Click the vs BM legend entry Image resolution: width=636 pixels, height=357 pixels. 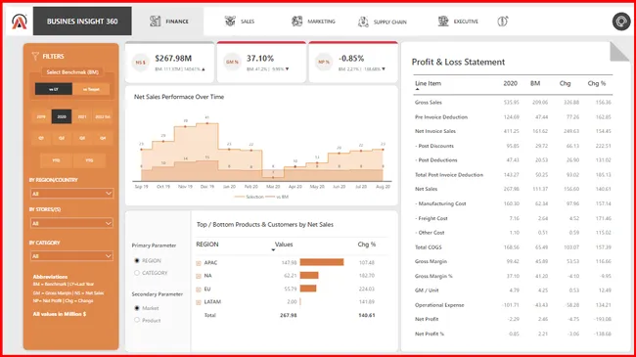(277, 197)
